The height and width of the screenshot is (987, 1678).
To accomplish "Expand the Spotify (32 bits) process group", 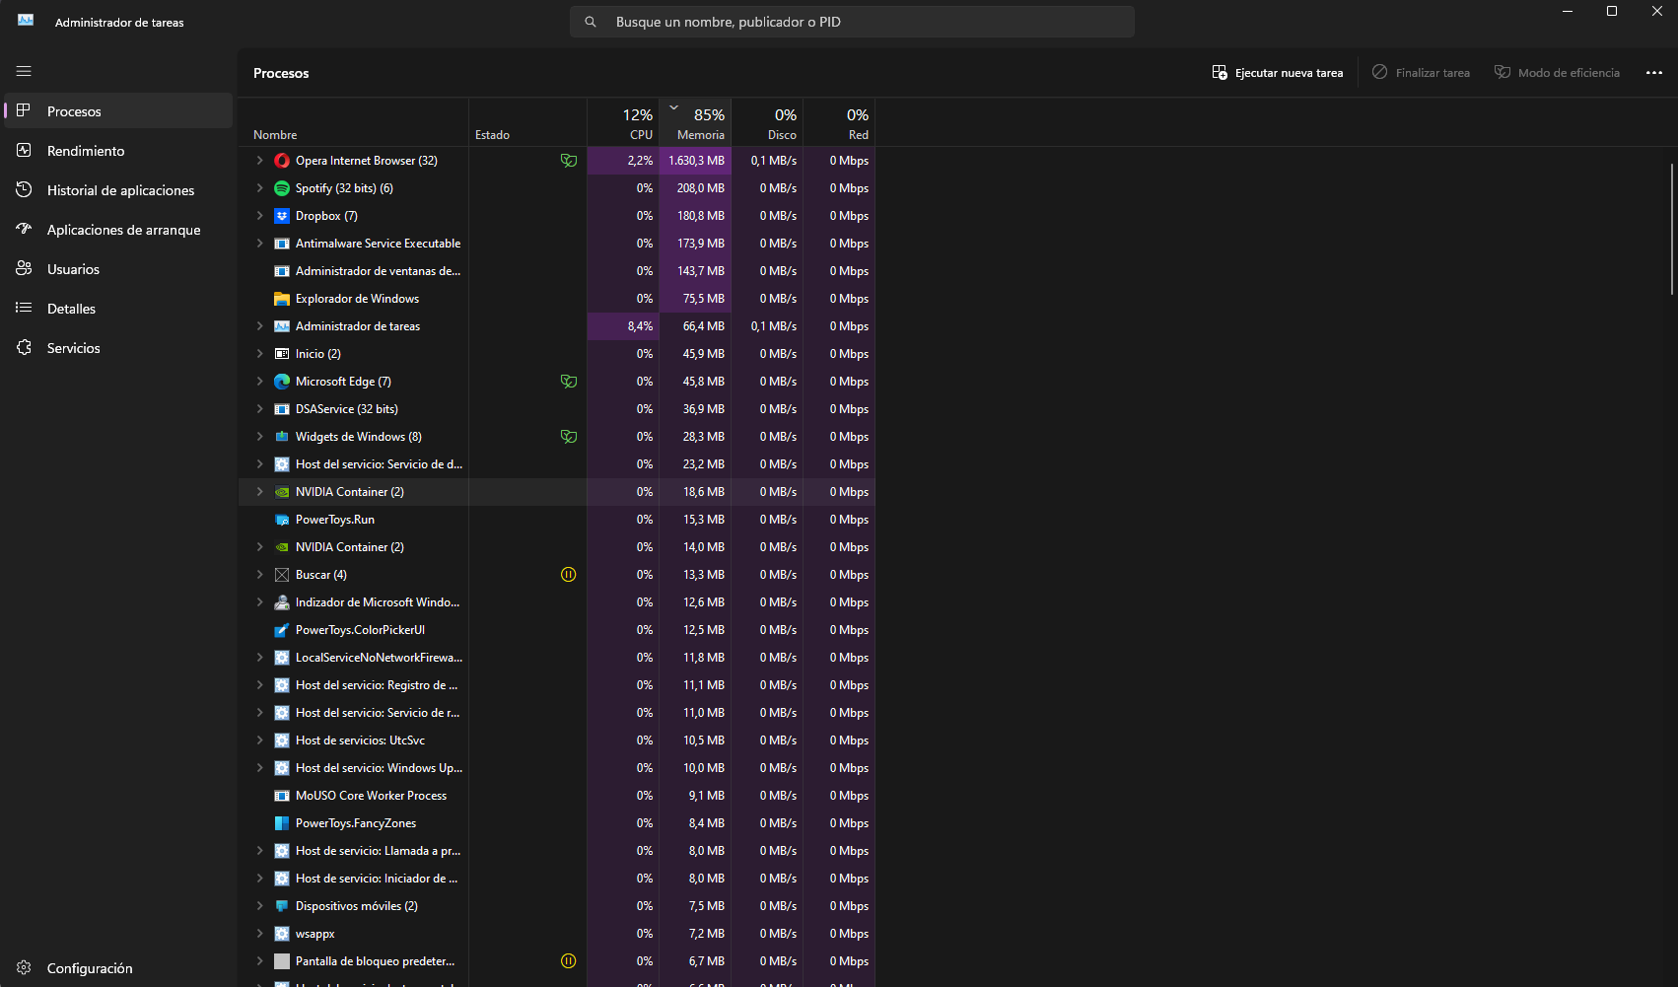I will click(260, 188).
